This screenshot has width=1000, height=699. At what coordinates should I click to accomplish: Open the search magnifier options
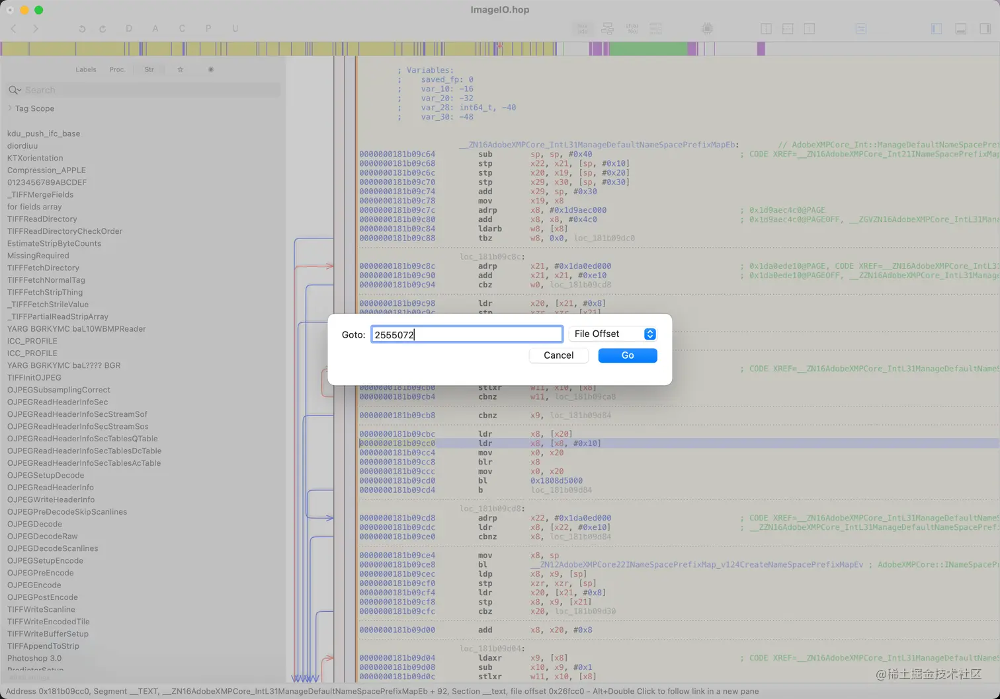coord(14,90)
